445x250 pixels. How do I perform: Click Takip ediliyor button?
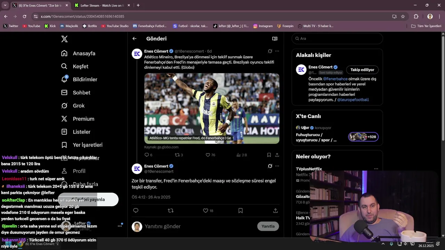362,70
